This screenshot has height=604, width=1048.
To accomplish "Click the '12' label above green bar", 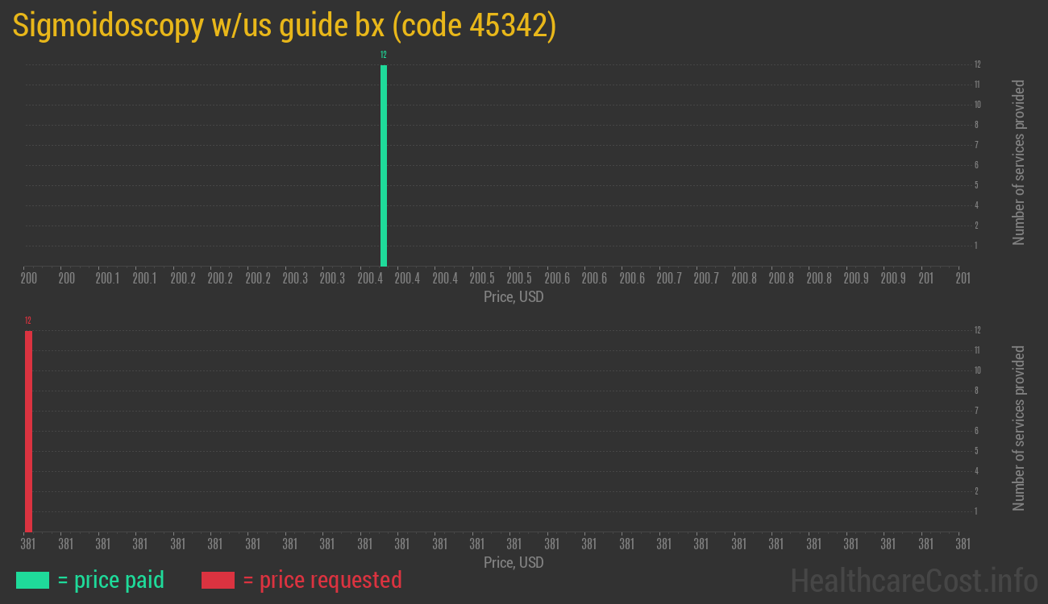I will pyautogui.click(x=384, y=55).
